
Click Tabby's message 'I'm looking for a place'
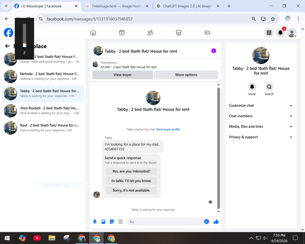(132, 146)
